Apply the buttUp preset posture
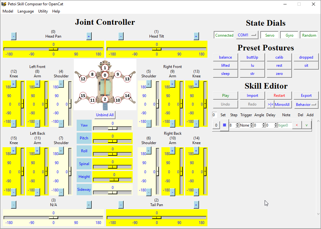The image size is (321, 229). [252, 57]
